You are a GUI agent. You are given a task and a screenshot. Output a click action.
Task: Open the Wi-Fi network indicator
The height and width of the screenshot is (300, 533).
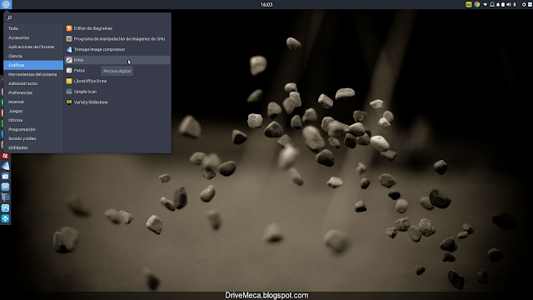(x=485, y=4)
